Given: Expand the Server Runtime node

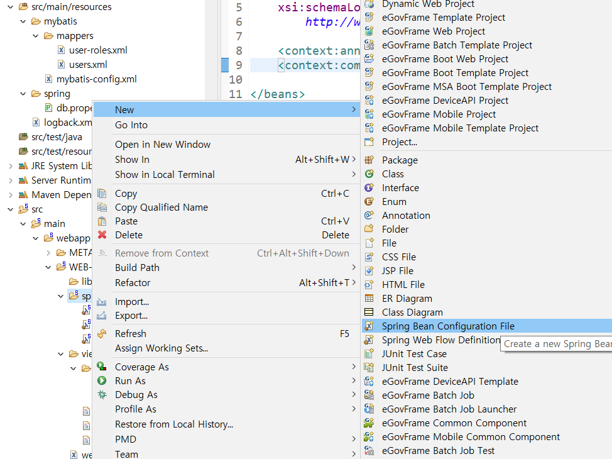Looking at the screenshot, I should tap(11, 180).
